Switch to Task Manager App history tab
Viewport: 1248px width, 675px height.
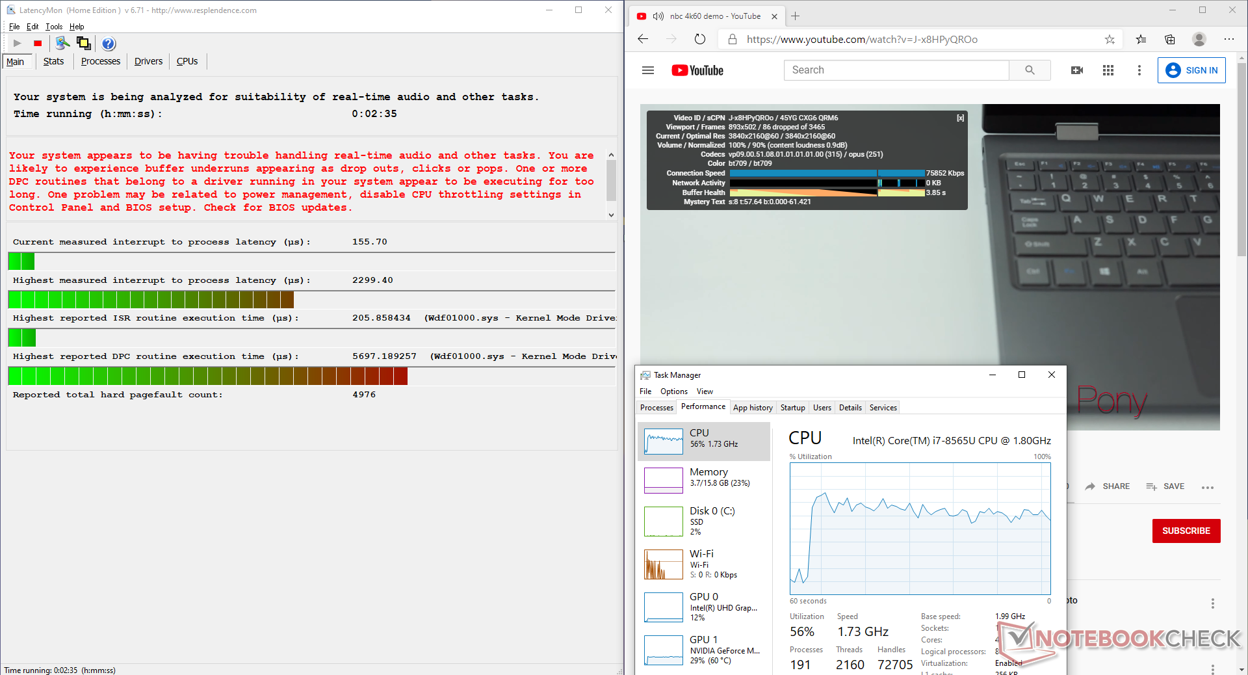(753, 408)
